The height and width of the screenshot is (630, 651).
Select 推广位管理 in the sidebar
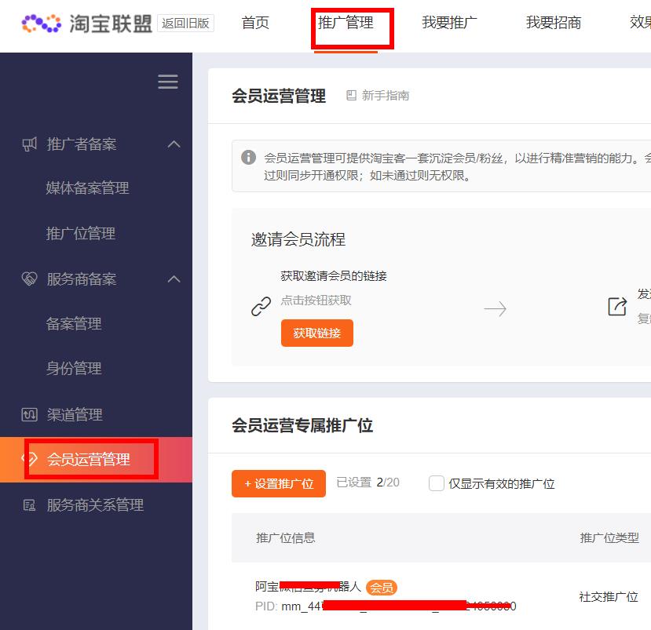point(81,233)
